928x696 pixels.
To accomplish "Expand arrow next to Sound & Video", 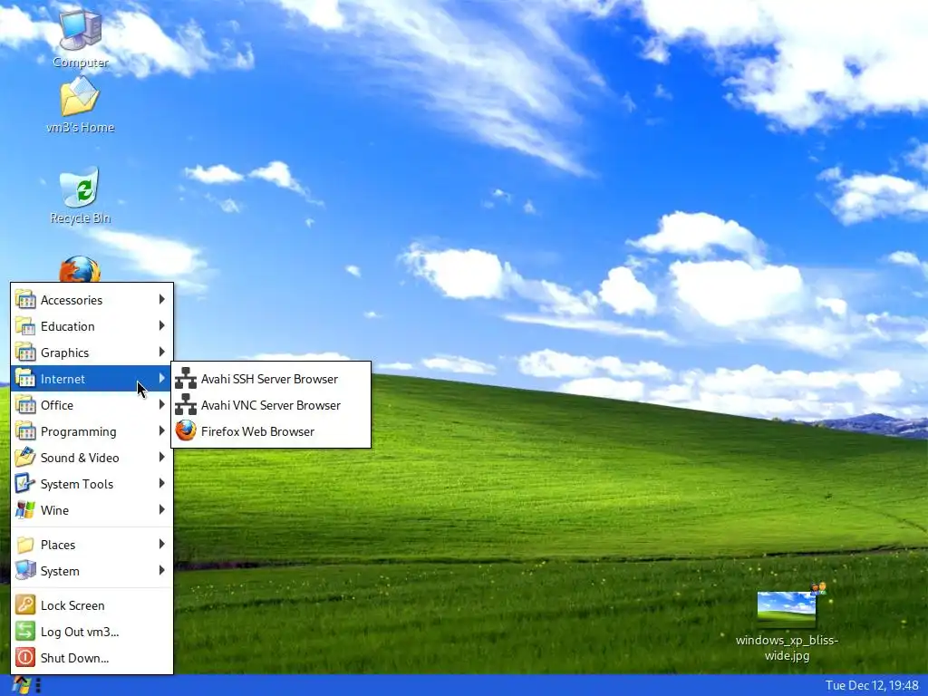I will [161, 457].
